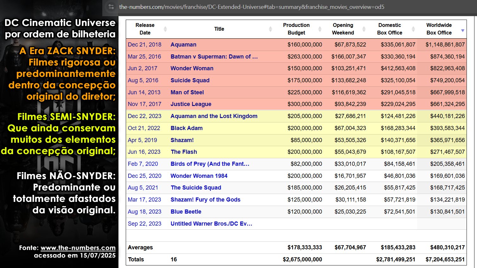Viewport: 477px width, 268px height.
Task: Click total production budget $2,675,000,000
Action: point(302,259)
